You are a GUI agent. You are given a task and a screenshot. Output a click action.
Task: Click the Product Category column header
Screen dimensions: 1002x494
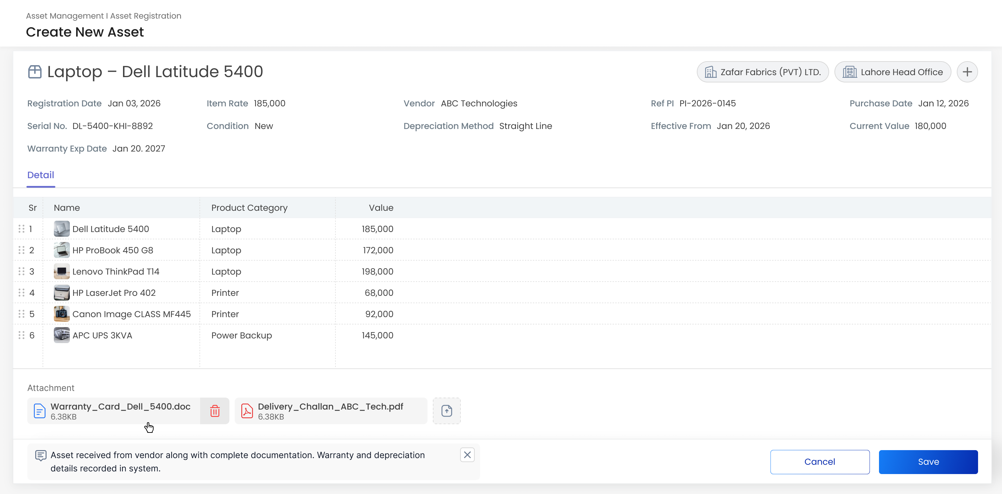(249, 208)
